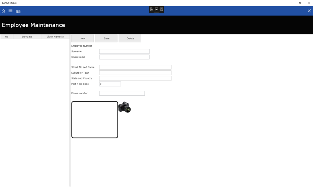Focus the Suburb or Town field
The image size is (313, 187).
tap(135, 73)
